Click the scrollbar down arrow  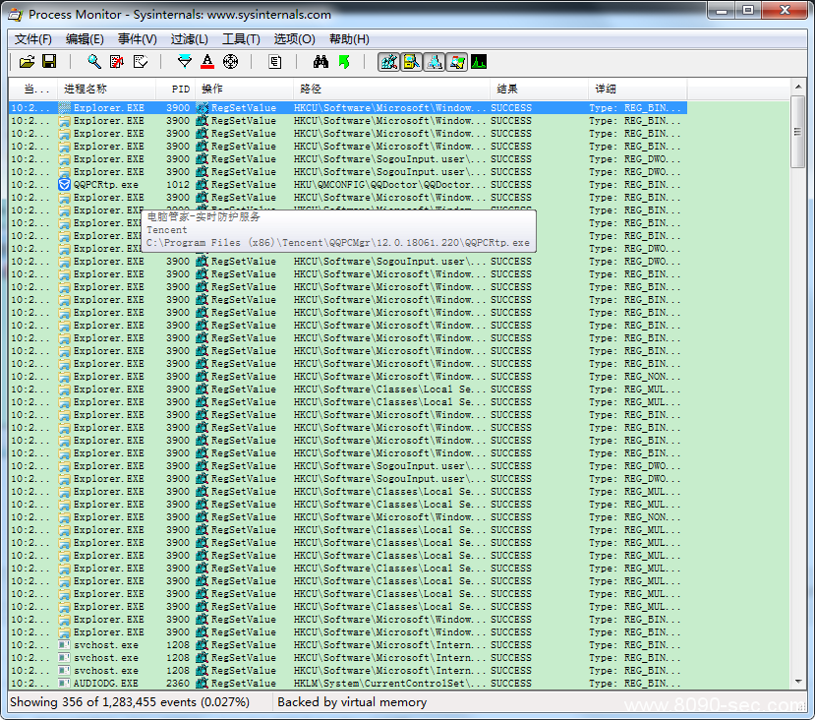coord(798,682)
